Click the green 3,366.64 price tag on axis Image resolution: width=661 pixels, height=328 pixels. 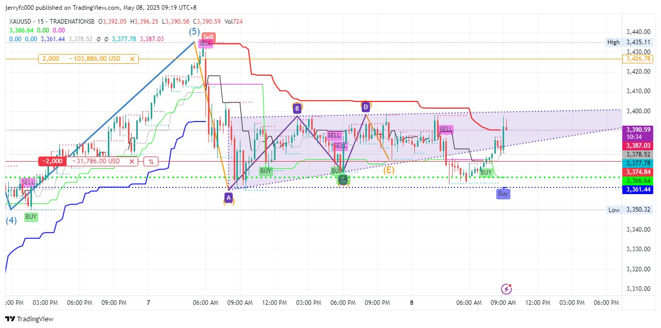click(x=637, y=181)
